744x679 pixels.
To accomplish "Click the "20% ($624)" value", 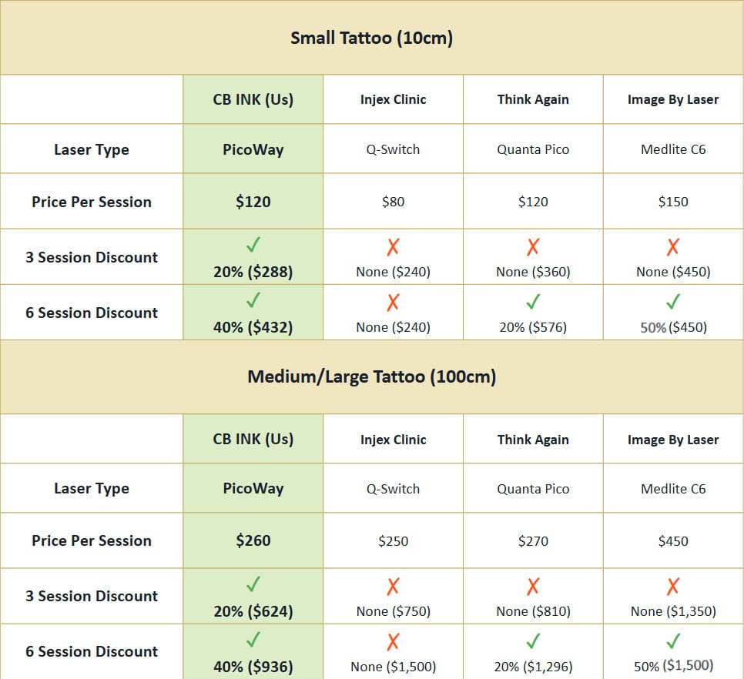I will [x=253, y=612].
